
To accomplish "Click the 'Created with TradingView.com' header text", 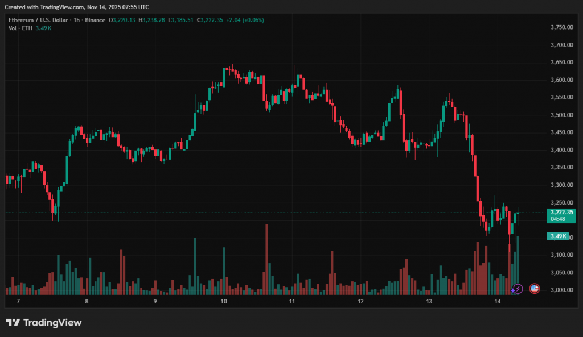I will pos(78,7).
